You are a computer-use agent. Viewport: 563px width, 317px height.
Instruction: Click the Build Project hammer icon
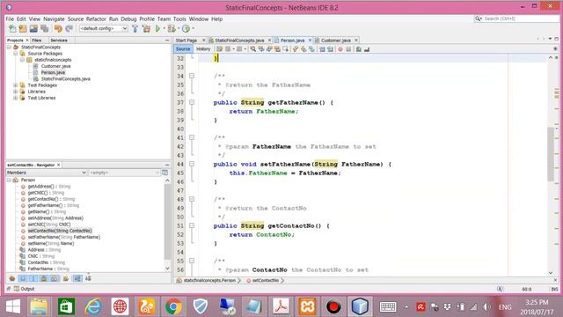tap(135, 29)
